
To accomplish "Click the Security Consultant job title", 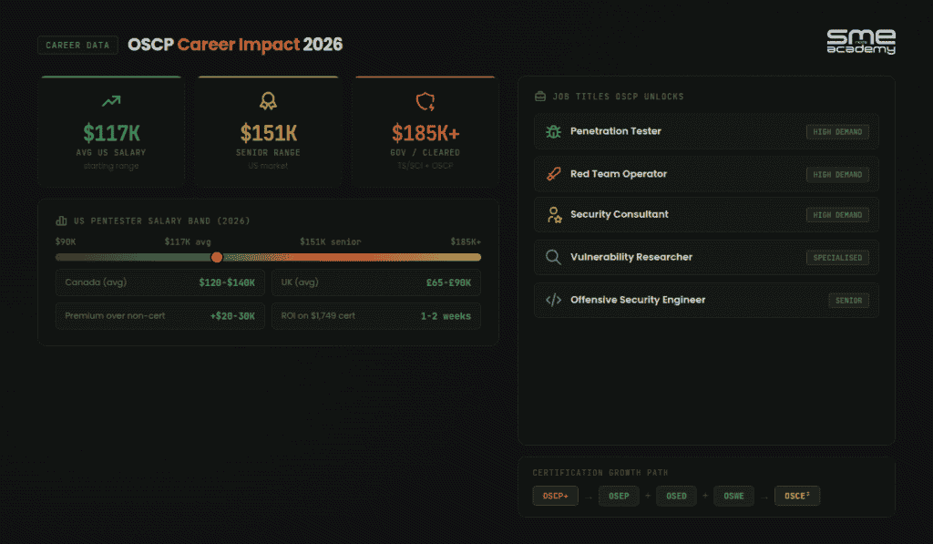I will pyautogui.click(x=619, y=214).
